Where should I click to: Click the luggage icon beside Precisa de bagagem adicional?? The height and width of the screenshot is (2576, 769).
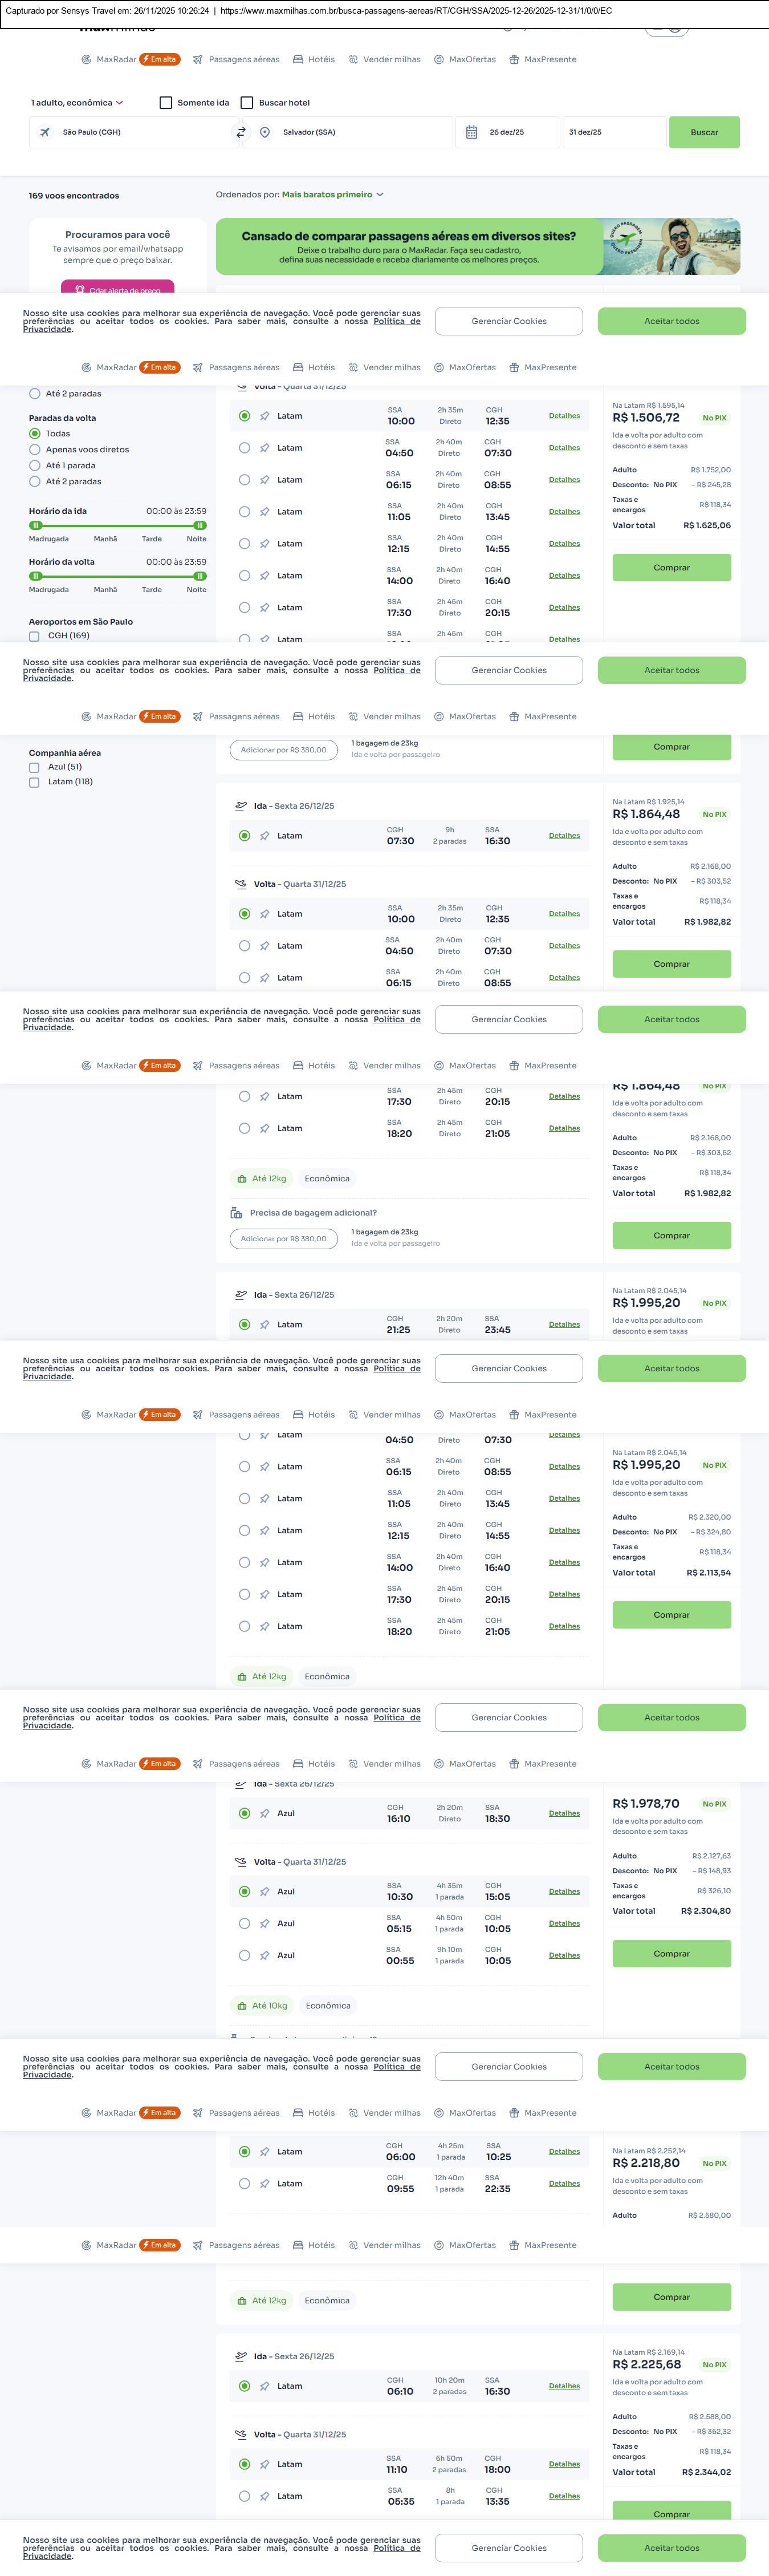click(x=236, y=1213)
